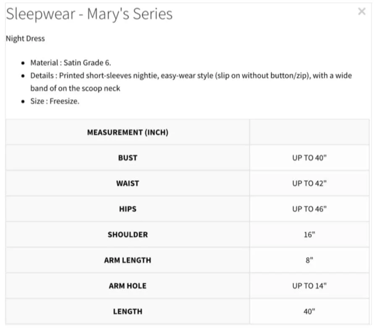The height and width of the screenshot is (332, 374).
Task: Select the SHOULDER row label
Action: pyautogui.click(x=128, y=235)
